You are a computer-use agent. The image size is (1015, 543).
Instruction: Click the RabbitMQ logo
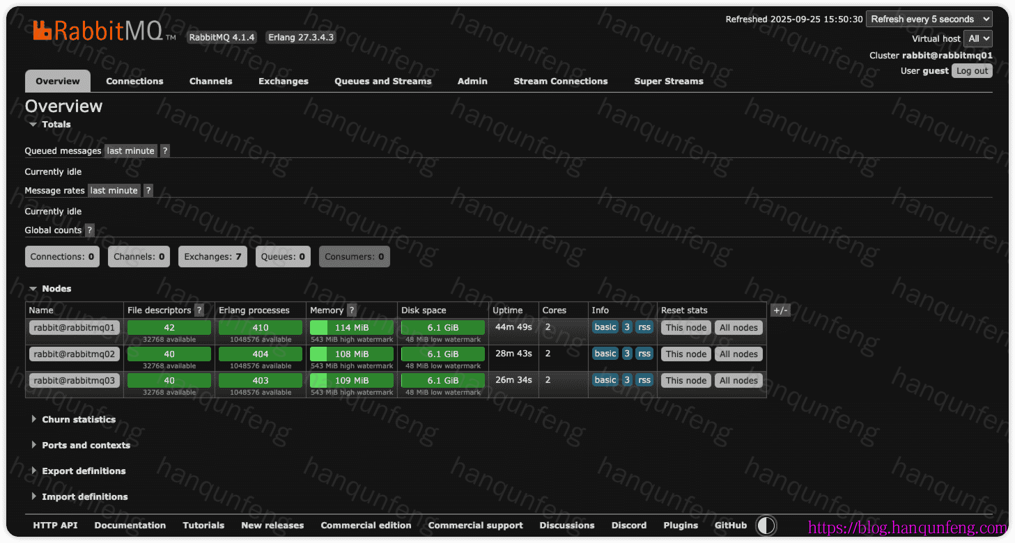[104, 31]
